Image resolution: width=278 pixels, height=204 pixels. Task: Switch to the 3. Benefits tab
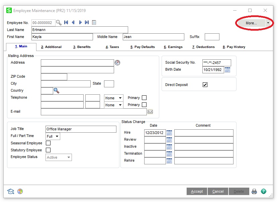82,47
